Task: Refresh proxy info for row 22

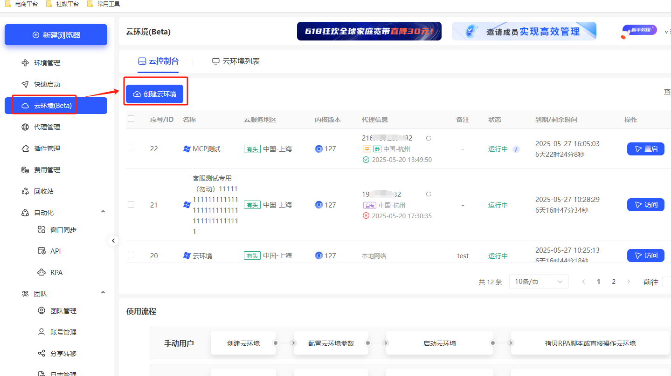Action: (429, 138)
